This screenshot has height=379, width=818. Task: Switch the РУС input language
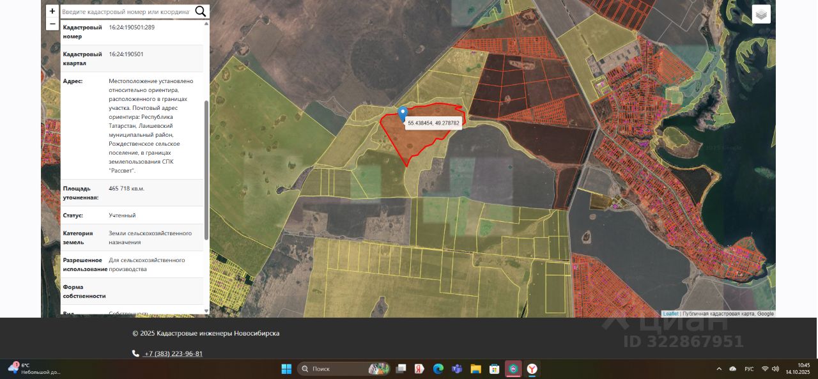(749, 369)
